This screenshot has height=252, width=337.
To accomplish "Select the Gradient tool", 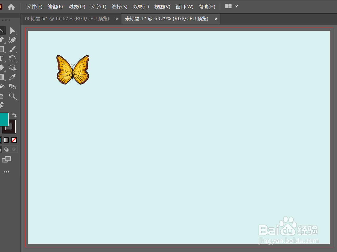I will tap(2, 77).
